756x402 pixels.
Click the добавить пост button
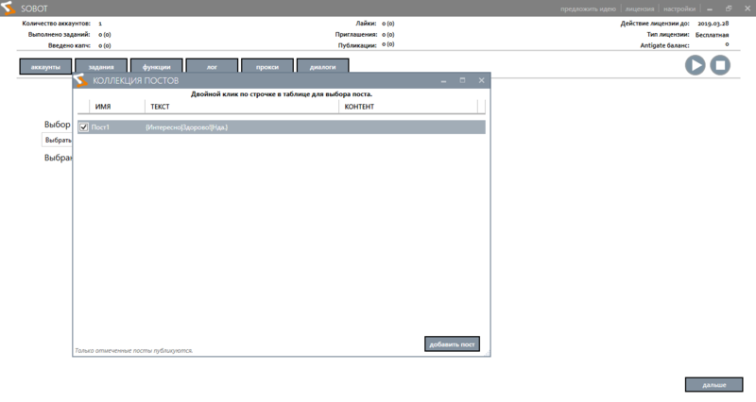coord(452,344)
